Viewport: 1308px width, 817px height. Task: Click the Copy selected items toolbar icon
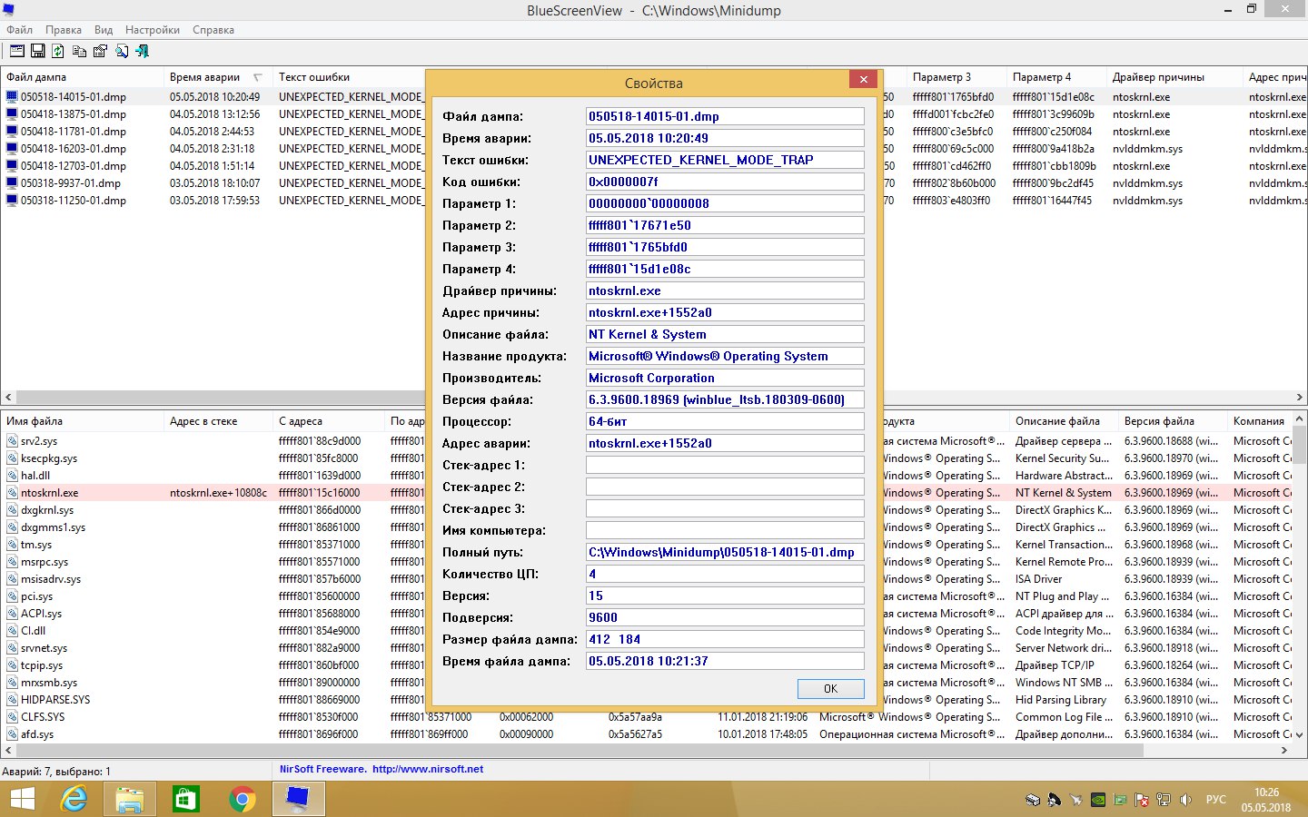click(79, 51)
